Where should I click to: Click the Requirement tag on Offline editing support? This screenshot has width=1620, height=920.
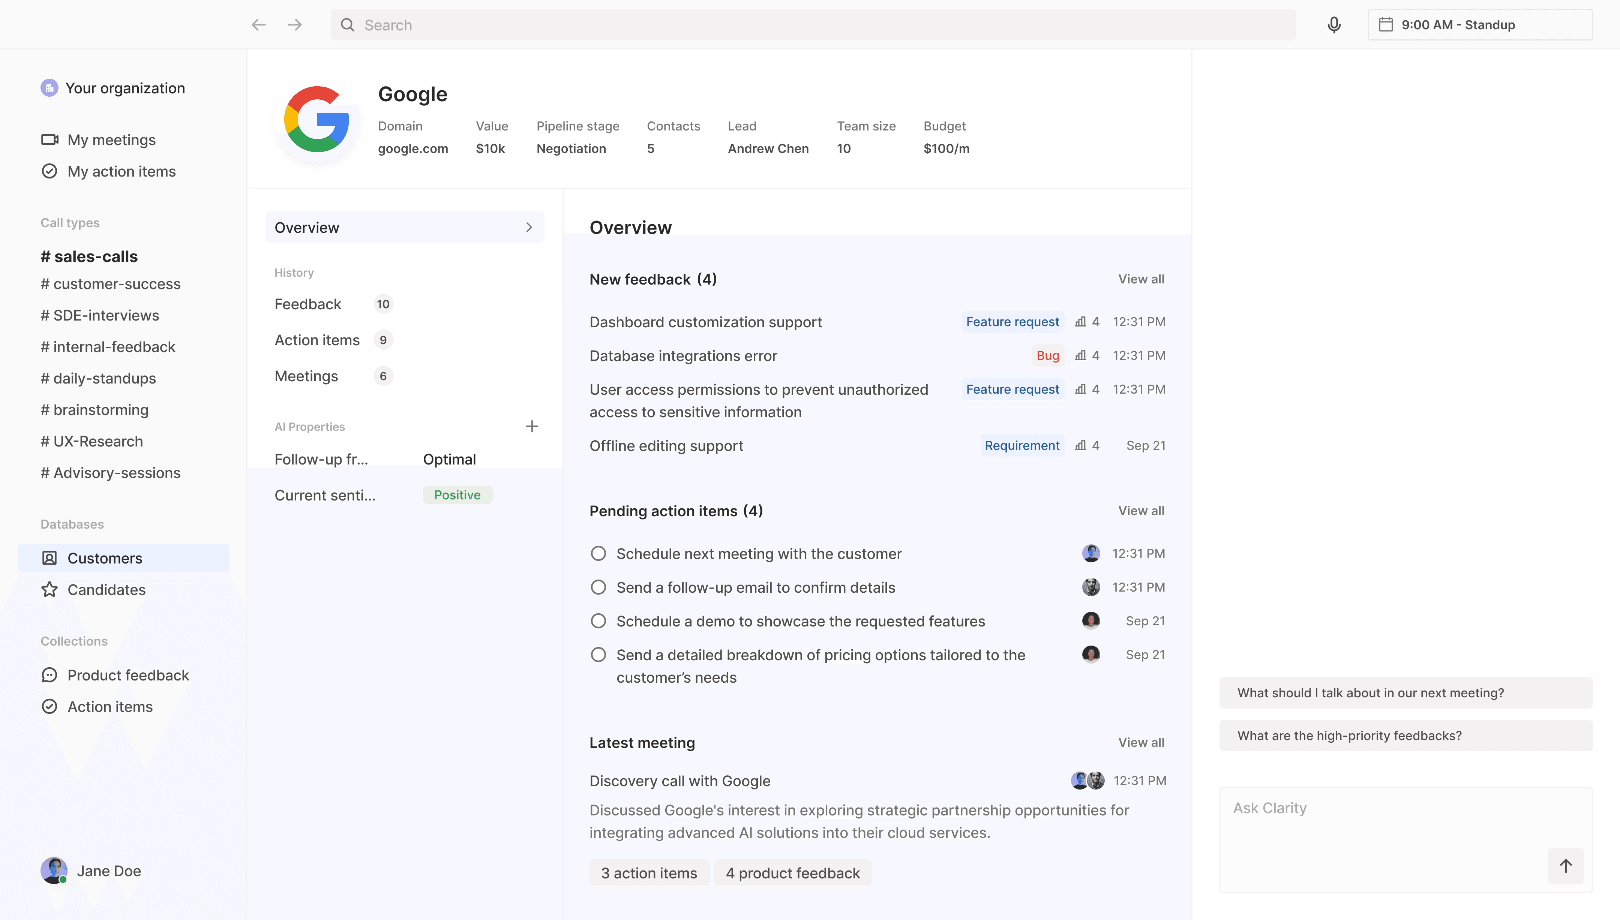(1021, 445)
